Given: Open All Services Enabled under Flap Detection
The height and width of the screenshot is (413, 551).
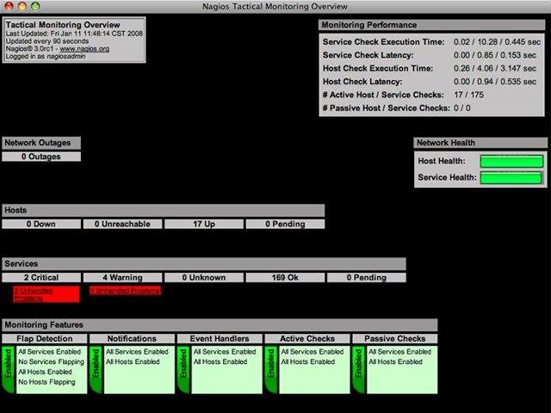Looking at the screenshot, I should pyautogui.click(x=50, y=352).
